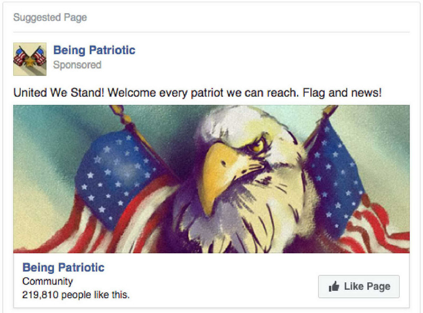The width and height of the screenshot is (423, 313).
Task: Open the Being Patriotic page title link
Action: 94,50
